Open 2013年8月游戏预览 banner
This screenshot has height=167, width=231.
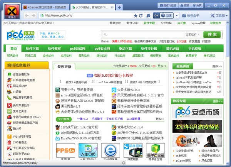[x=197, y=127]
